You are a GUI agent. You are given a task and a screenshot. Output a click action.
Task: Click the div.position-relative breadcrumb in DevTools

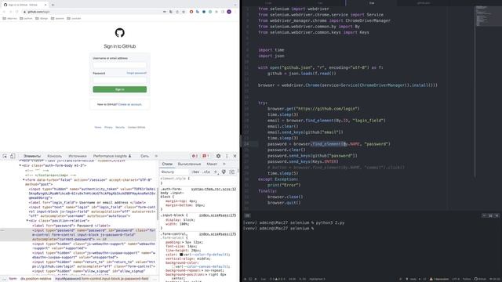click(36, 279)
